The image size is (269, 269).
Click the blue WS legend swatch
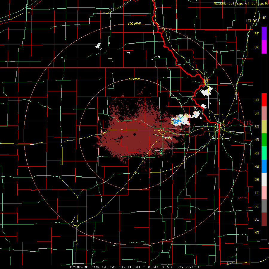click(264, 166)
